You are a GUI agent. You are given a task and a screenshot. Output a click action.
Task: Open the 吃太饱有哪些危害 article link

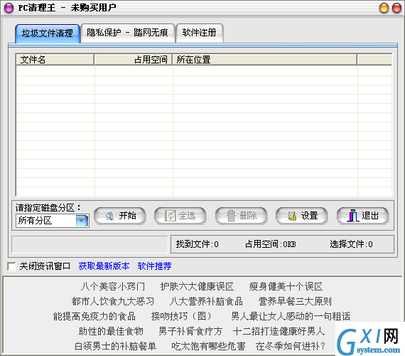pos(208,346)
